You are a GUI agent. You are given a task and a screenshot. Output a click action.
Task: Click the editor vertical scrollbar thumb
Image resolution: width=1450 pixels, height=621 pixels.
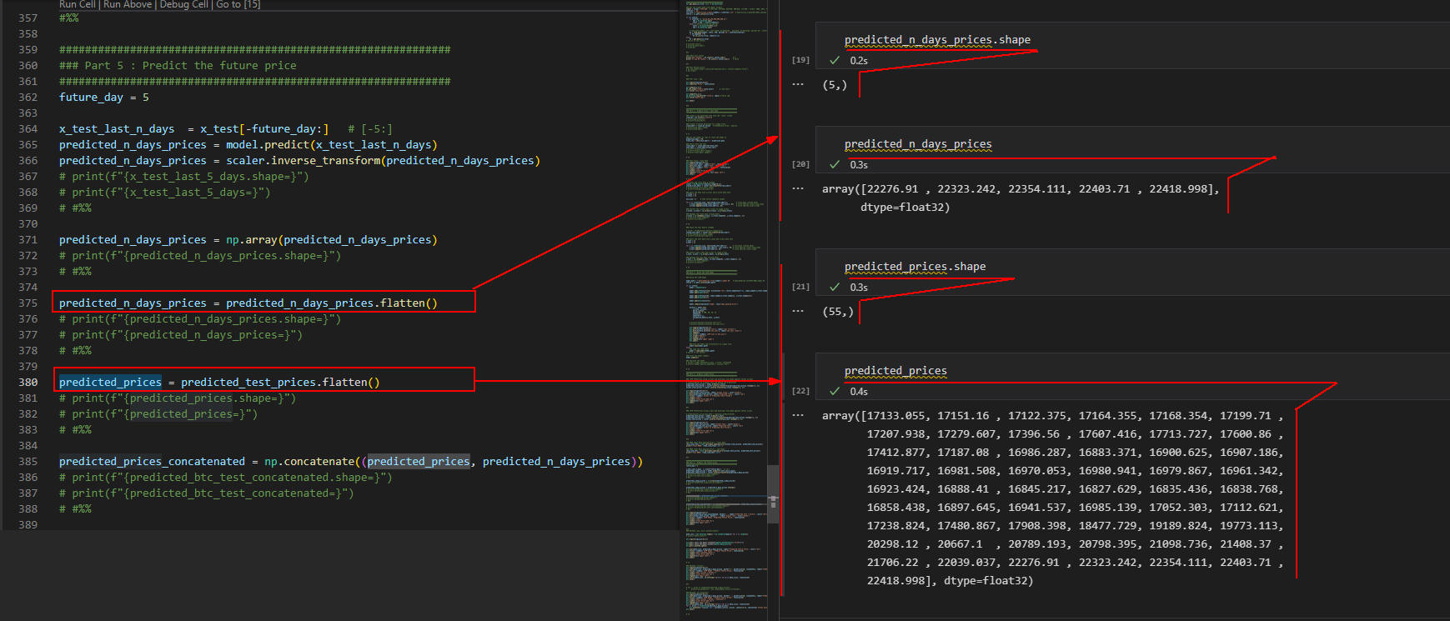(x=773, y=493)
